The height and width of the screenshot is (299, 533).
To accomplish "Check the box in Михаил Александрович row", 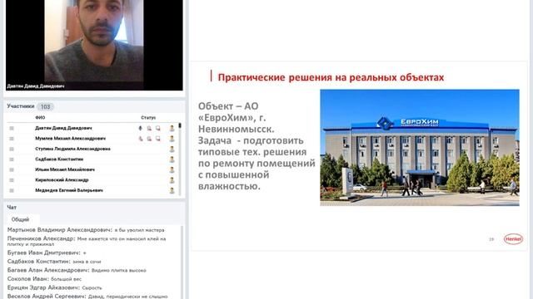I will click(x=12, y=139).
